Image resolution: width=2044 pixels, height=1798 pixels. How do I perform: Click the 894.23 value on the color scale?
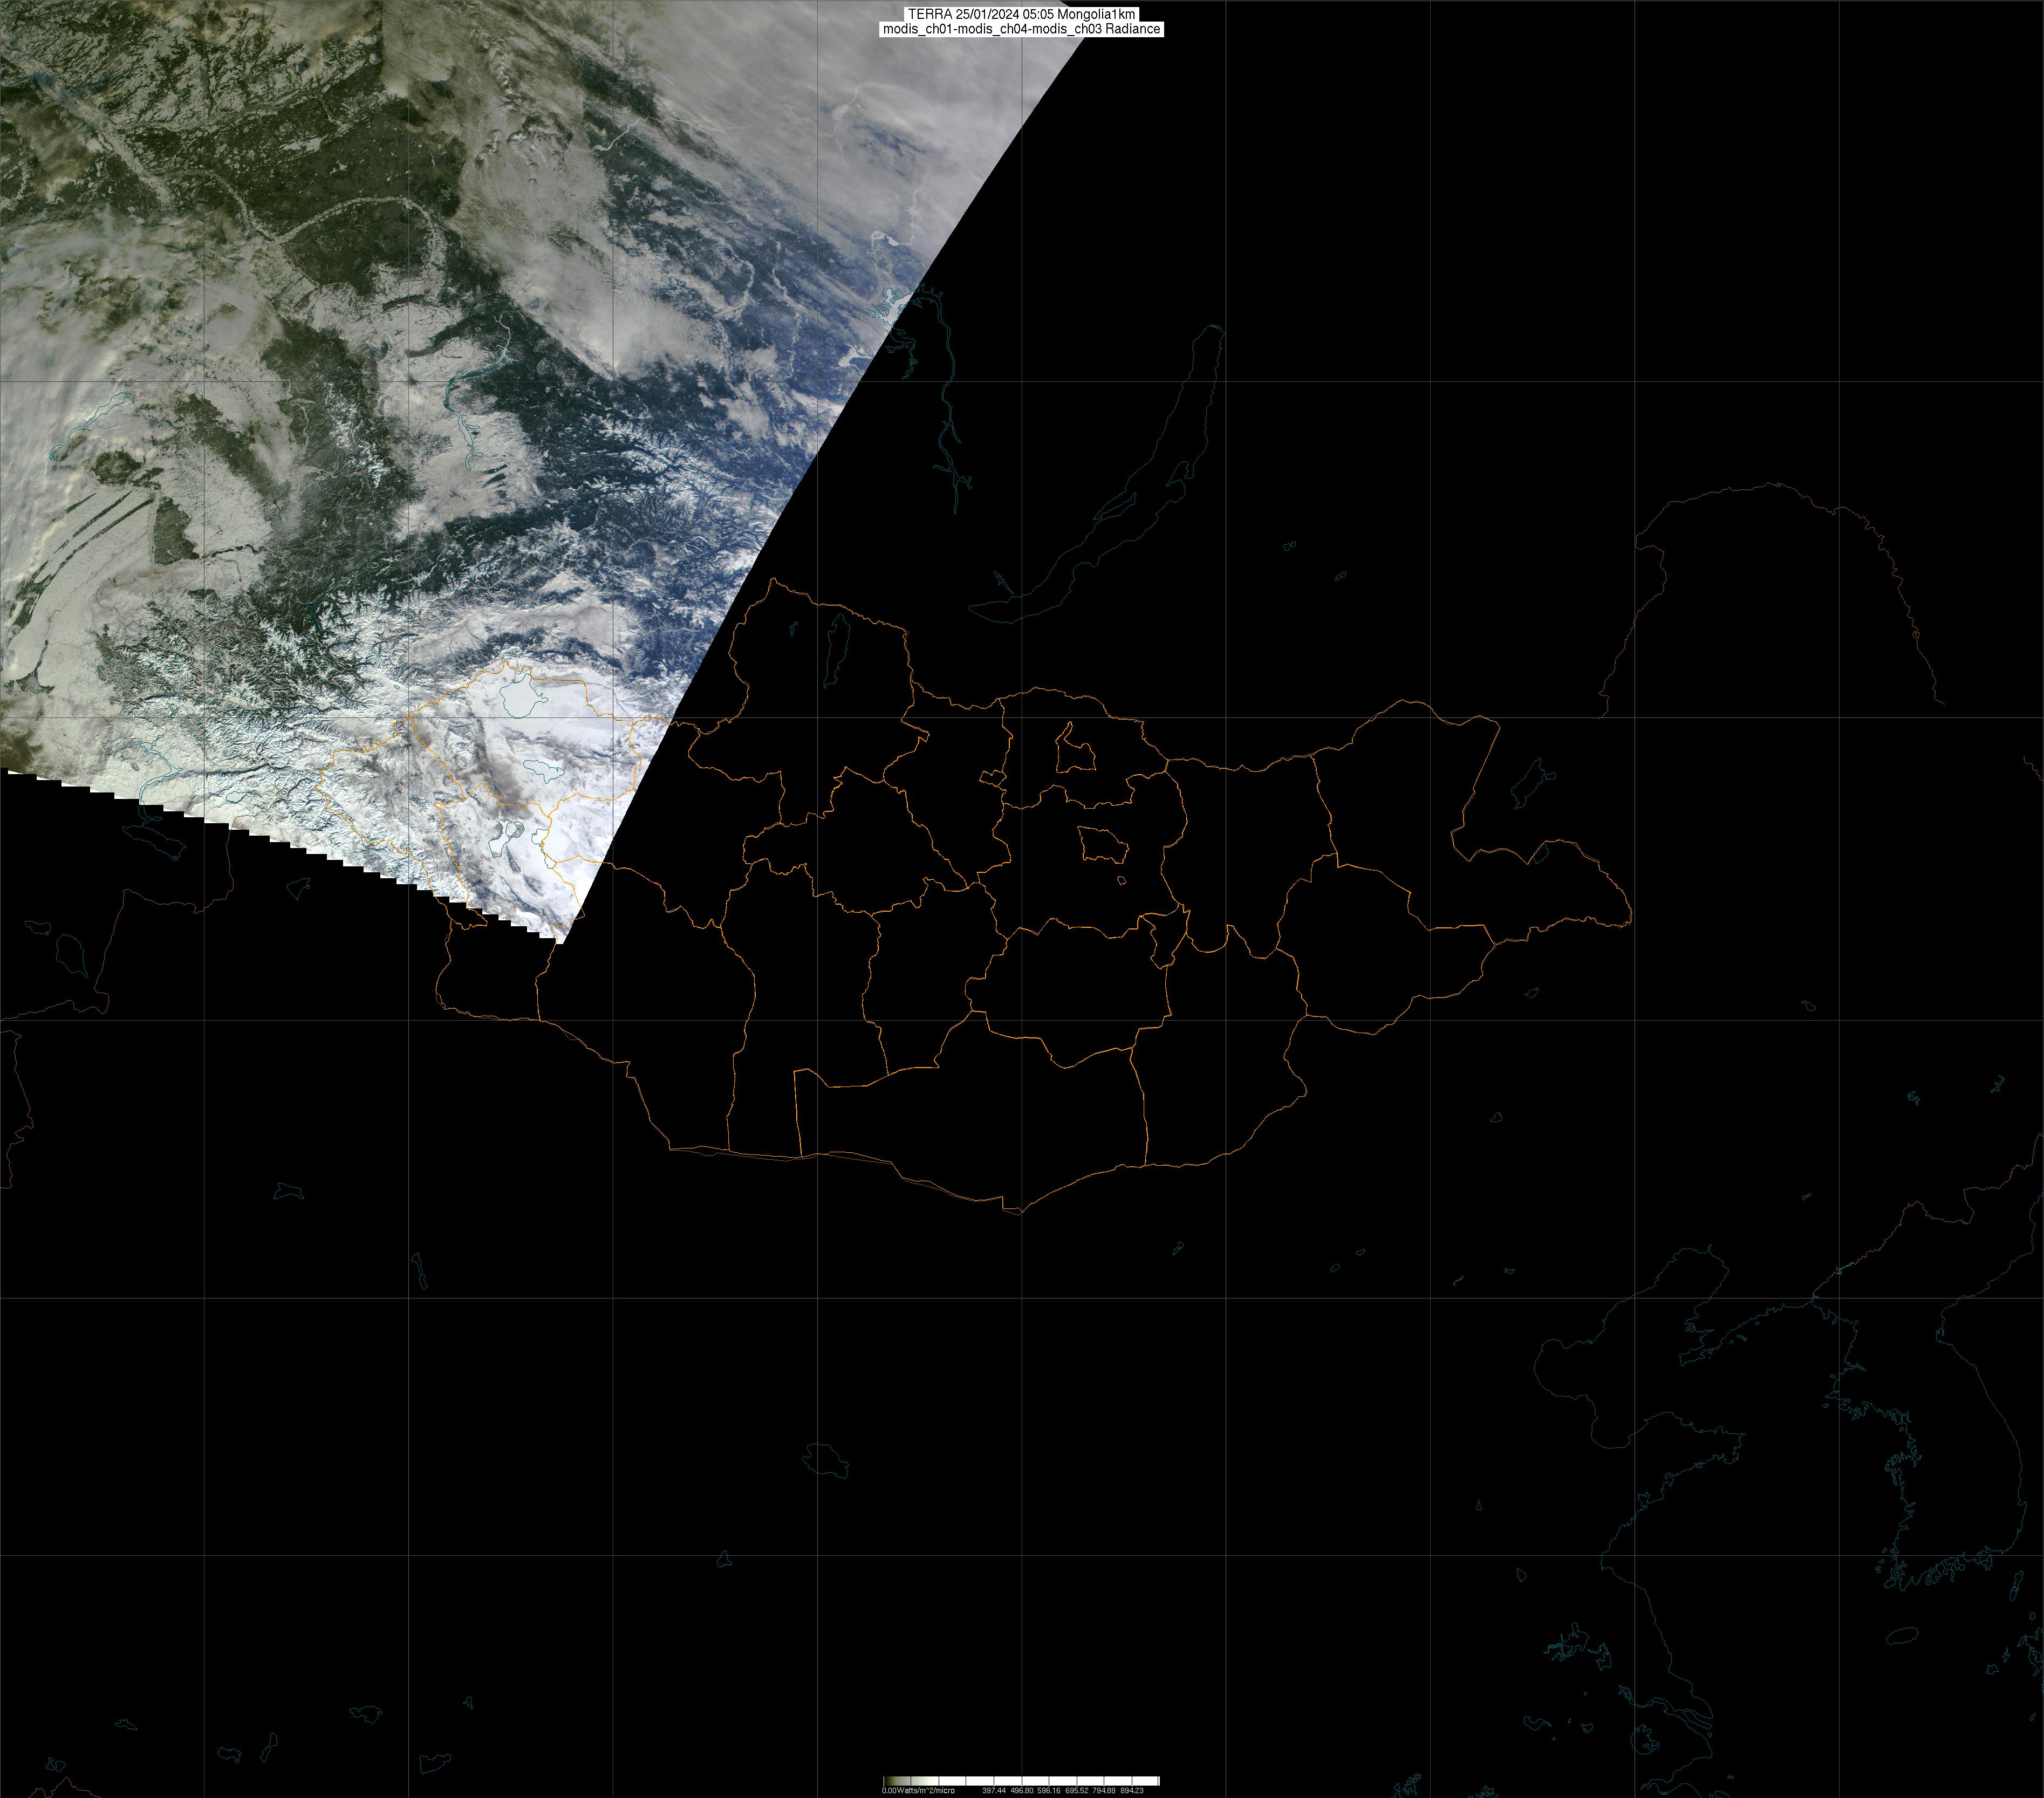pyautogui.click(x=1131, y=1790)
